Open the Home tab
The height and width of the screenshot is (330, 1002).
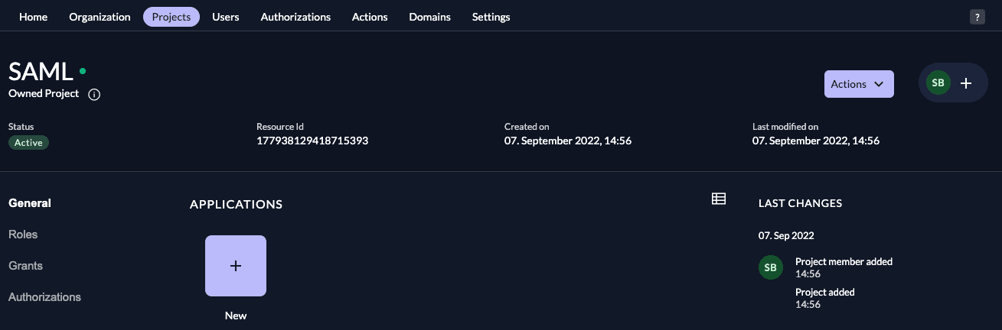tap(33, 17)
